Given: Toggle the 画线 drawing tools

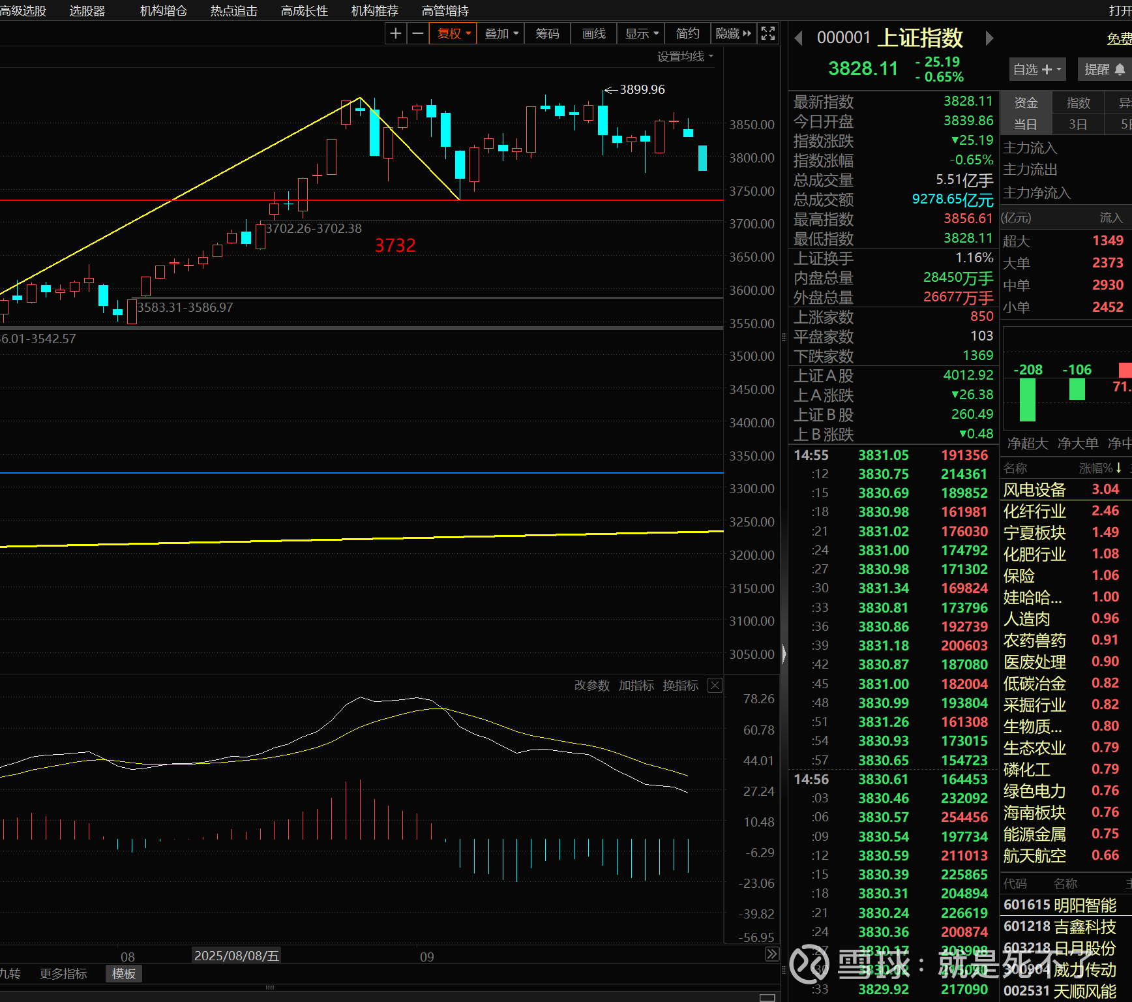Looking at the screenshot, I should [x=594, y=33].
